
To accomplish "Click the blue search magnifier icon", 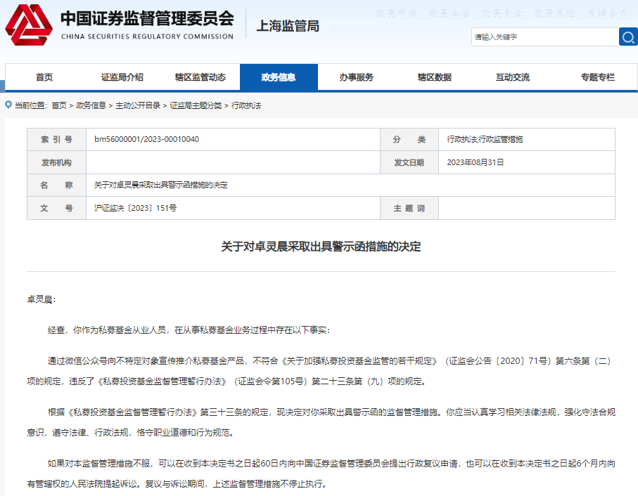I will coord(628,37).
